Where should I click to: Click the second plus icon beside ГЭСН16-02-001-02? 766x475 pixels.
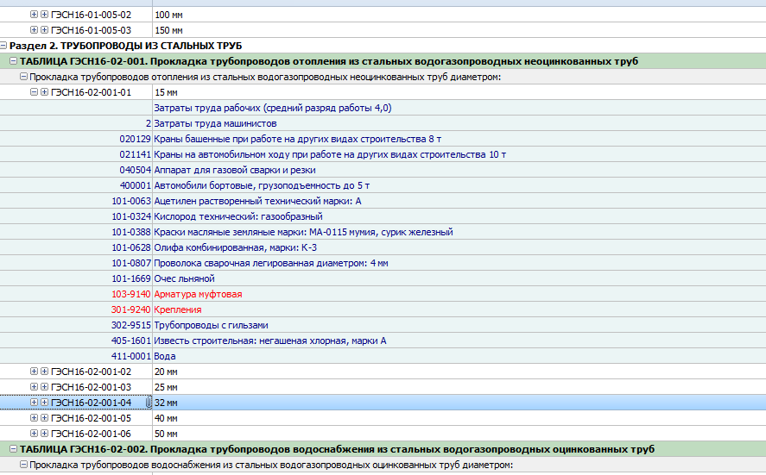(x=44, y=372)
